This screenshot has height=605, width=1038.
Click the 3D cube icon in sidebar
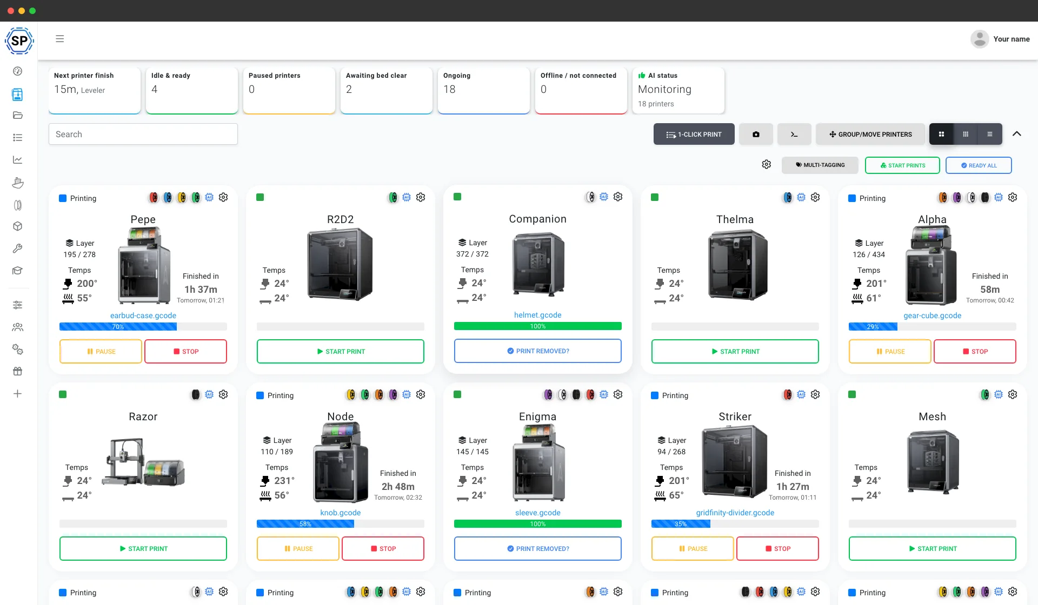(x=18, y=226)
